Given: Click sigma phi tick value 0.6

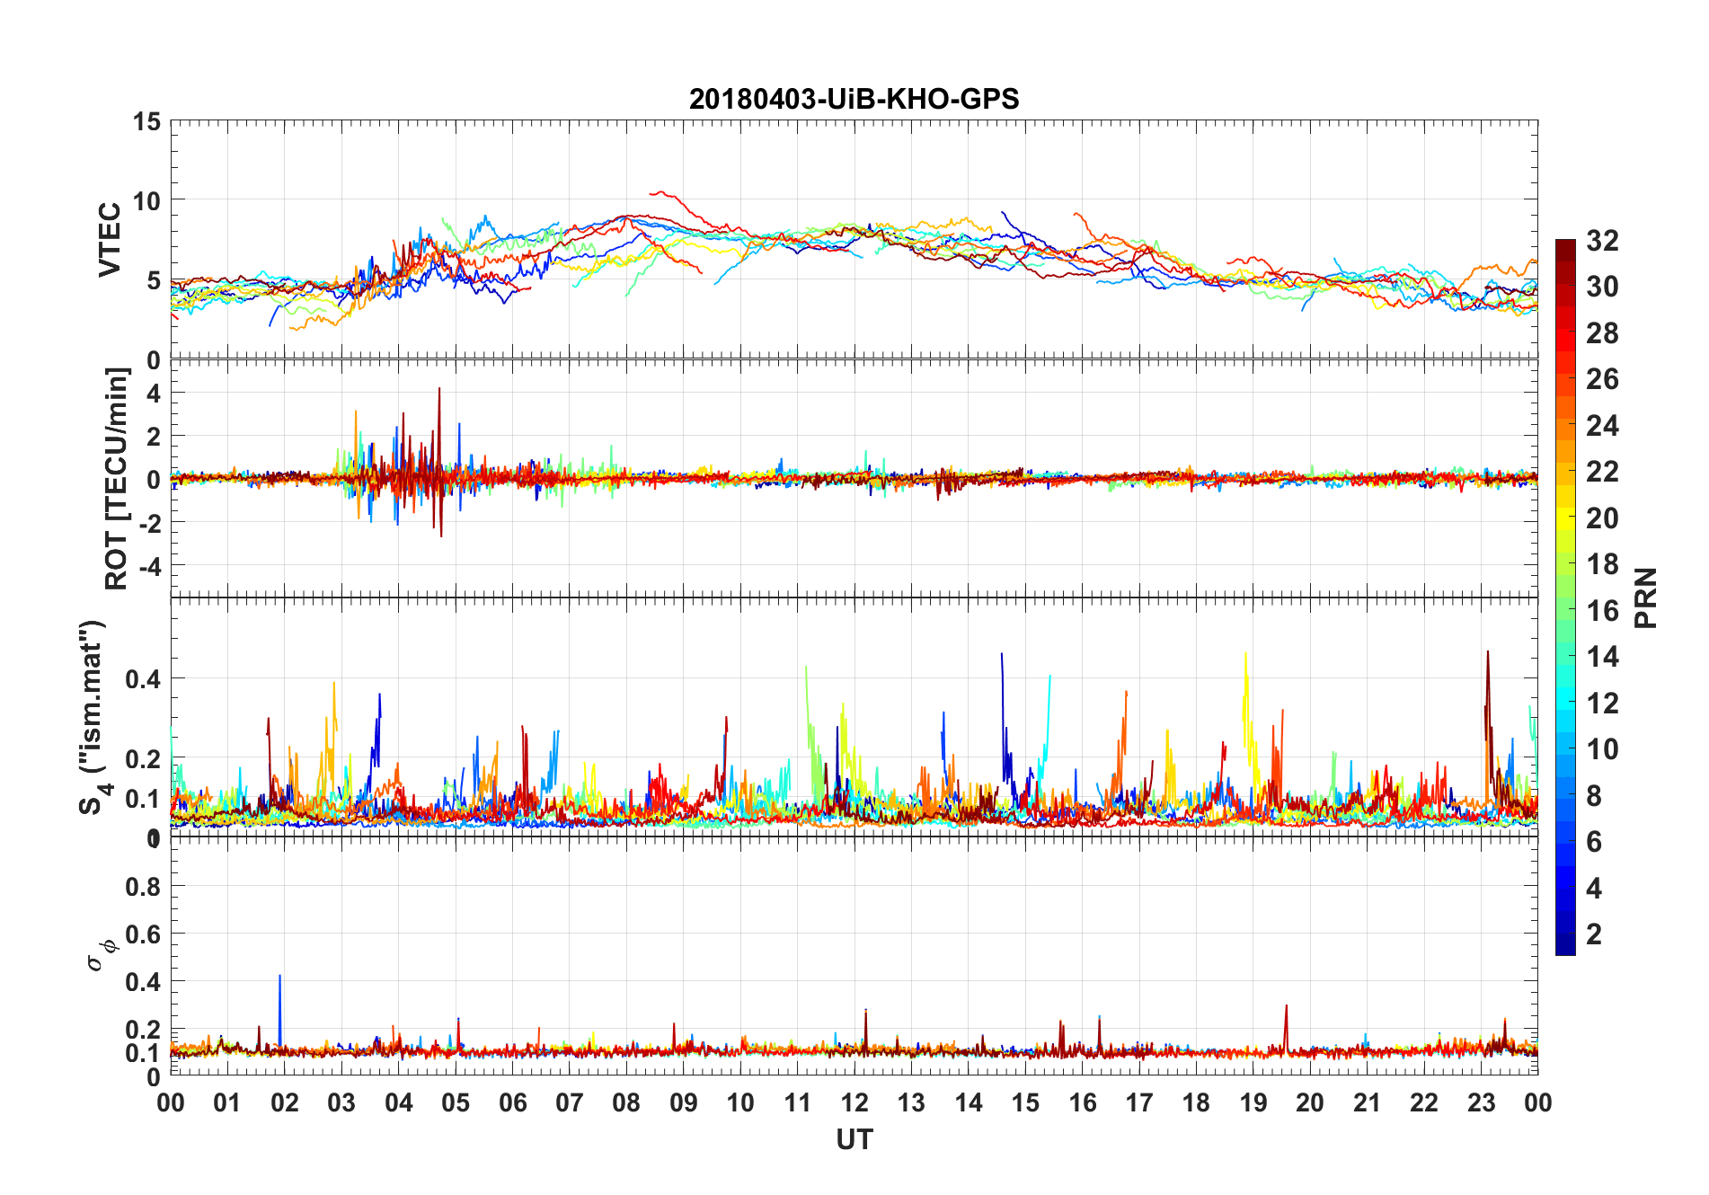Looking at the screenshot, I should pyautogui.click(x=142, y=934).
